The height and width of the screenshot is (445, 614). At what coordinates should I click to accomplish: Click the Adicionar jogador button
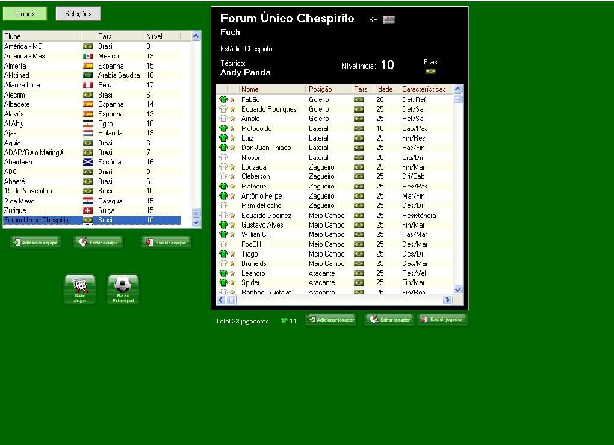[x=330, y=319]
